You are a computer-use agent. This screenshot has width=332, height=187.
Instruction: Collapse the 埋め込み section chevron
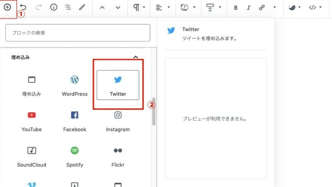[x=136, y=57]
